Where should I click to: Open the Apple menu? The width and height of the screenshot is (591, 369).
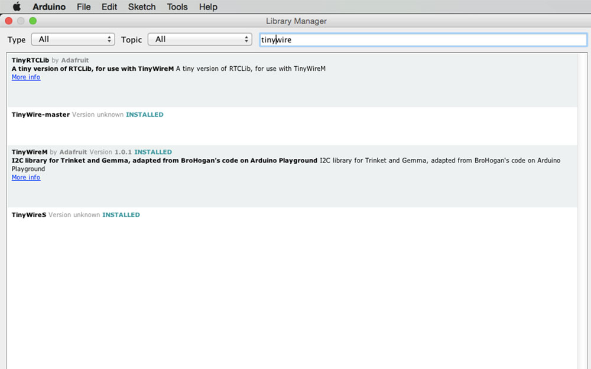(17, 6)
